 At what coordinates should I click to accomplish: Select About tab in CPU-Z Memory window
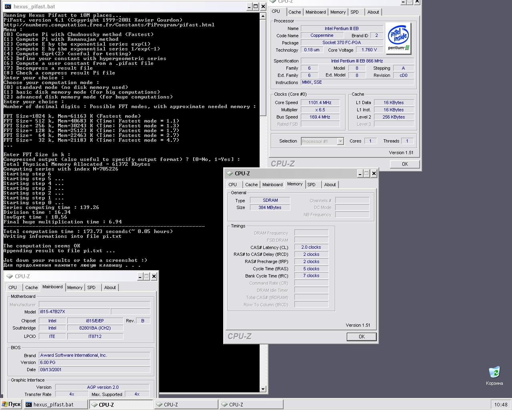coord(330,185)
